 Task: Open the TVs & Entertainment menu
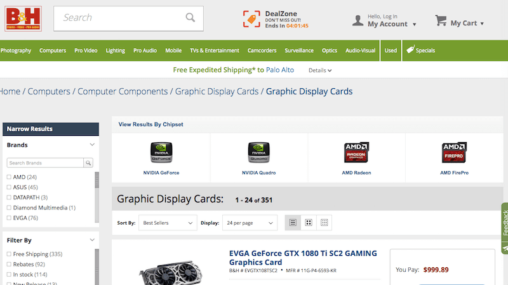[x=215, y=51]
